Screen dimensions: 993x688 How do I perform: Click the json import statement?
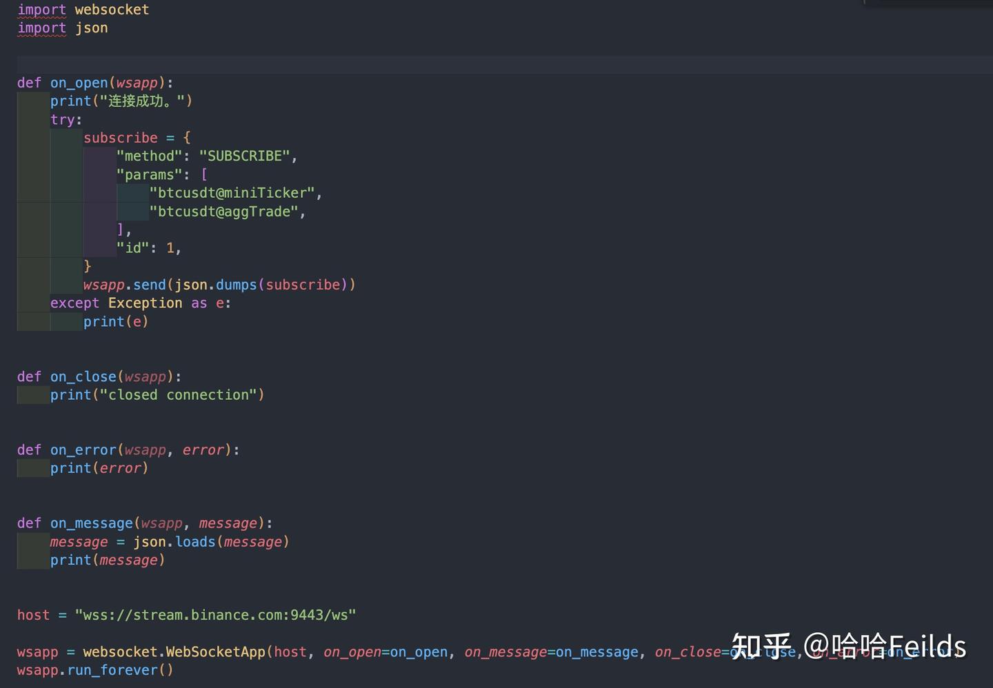pyautogui.click(x=62, y=28)
